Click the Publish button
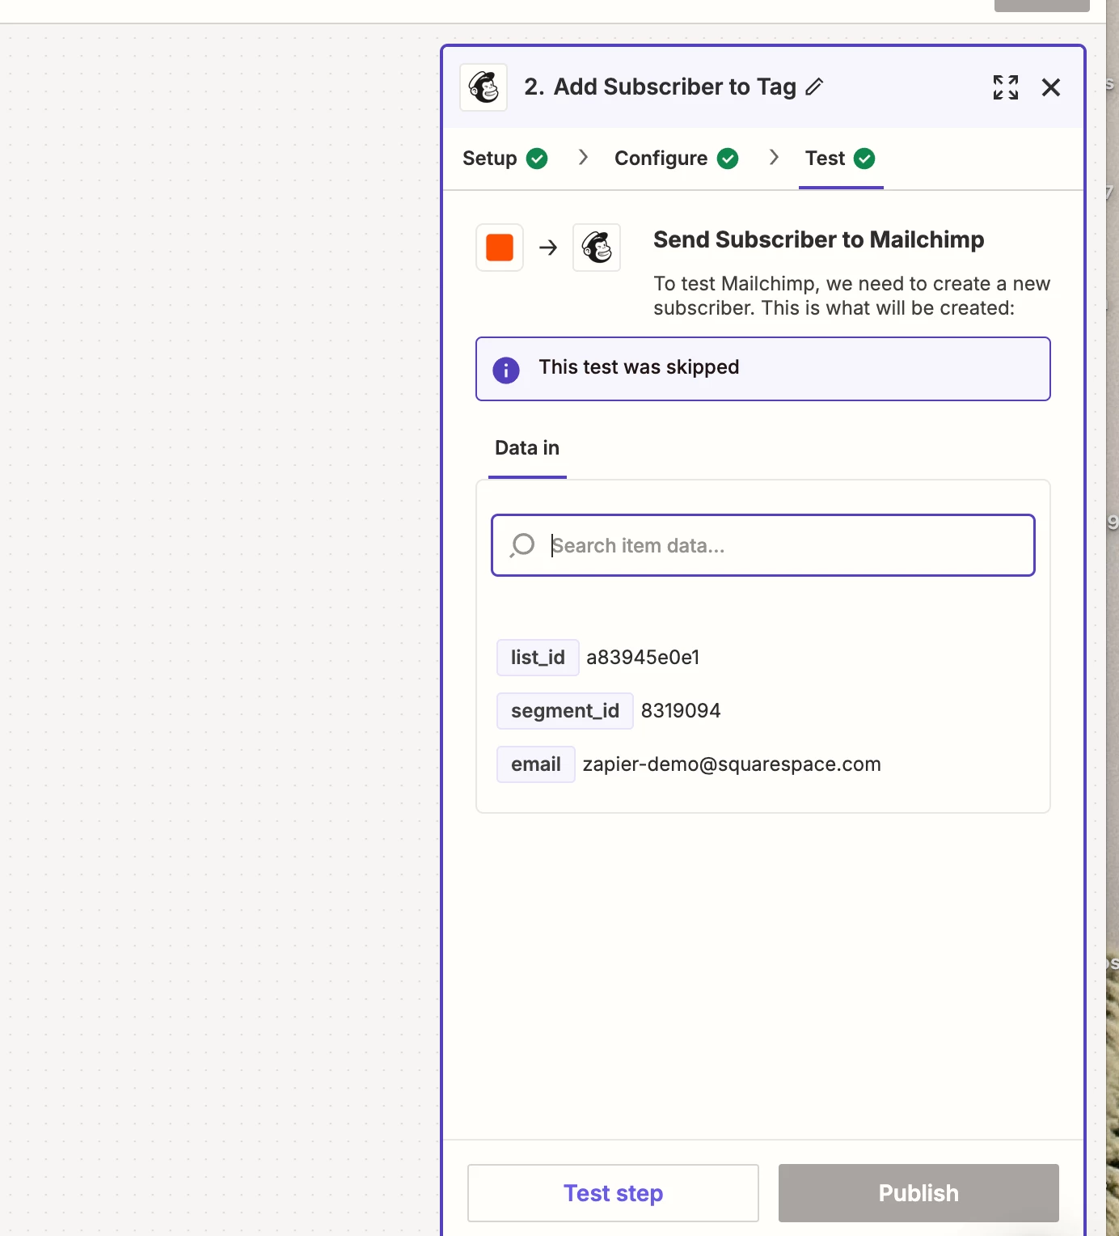 coord(918,1193)
